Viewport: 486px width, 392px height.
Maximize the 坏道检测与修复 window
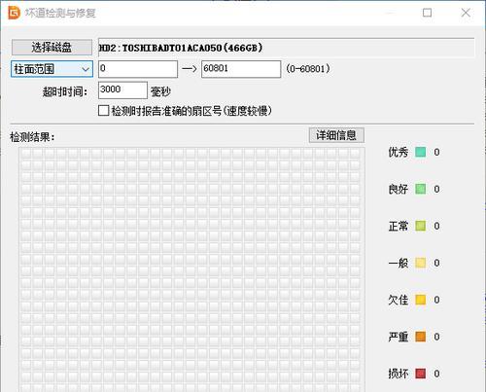coord(427,13)
